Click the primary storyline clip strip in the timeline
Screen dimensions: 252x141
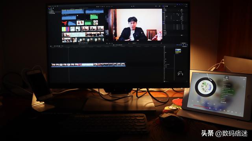point(88,65)
